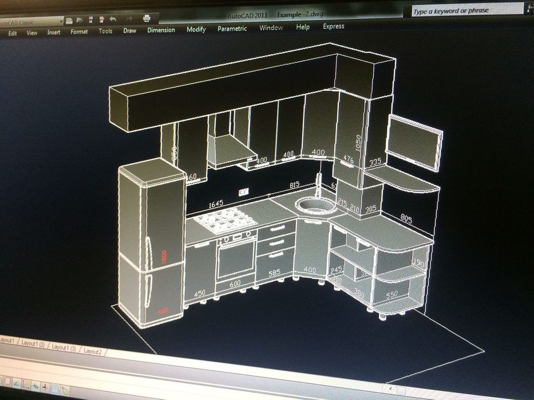Select the 450 base cabinet dimension
534x400 pixels.
(x=200, y=293)
